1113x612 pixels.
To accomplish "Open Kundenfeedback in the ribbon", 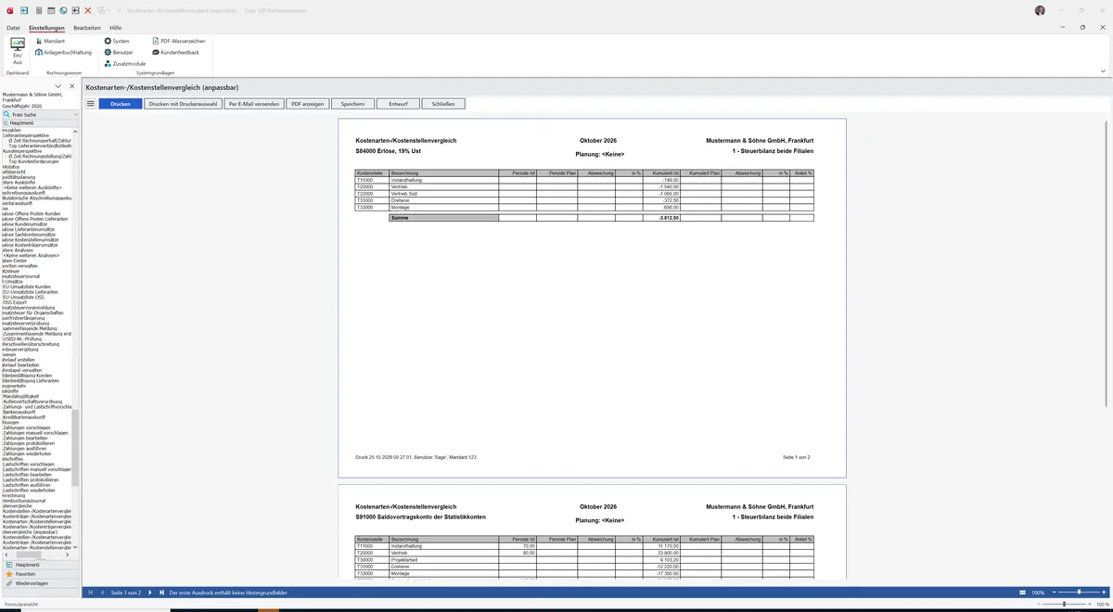I will pyautogui.click(x=175, y=52).
